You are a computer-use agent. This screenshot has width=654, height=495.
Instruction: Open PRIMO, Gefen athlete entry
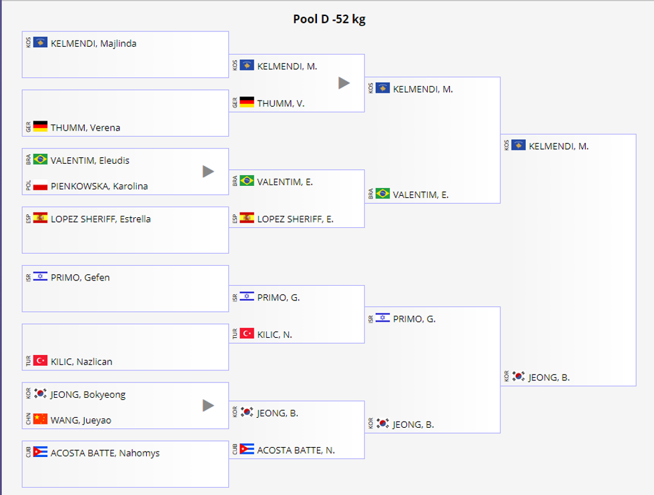(x=80, y=278)
